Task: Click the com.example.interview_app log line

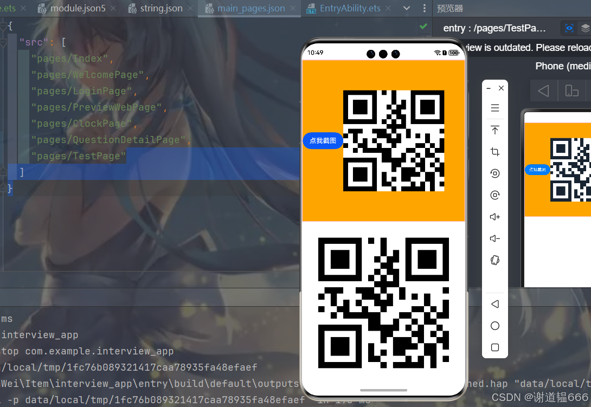Action: (87, 351)
